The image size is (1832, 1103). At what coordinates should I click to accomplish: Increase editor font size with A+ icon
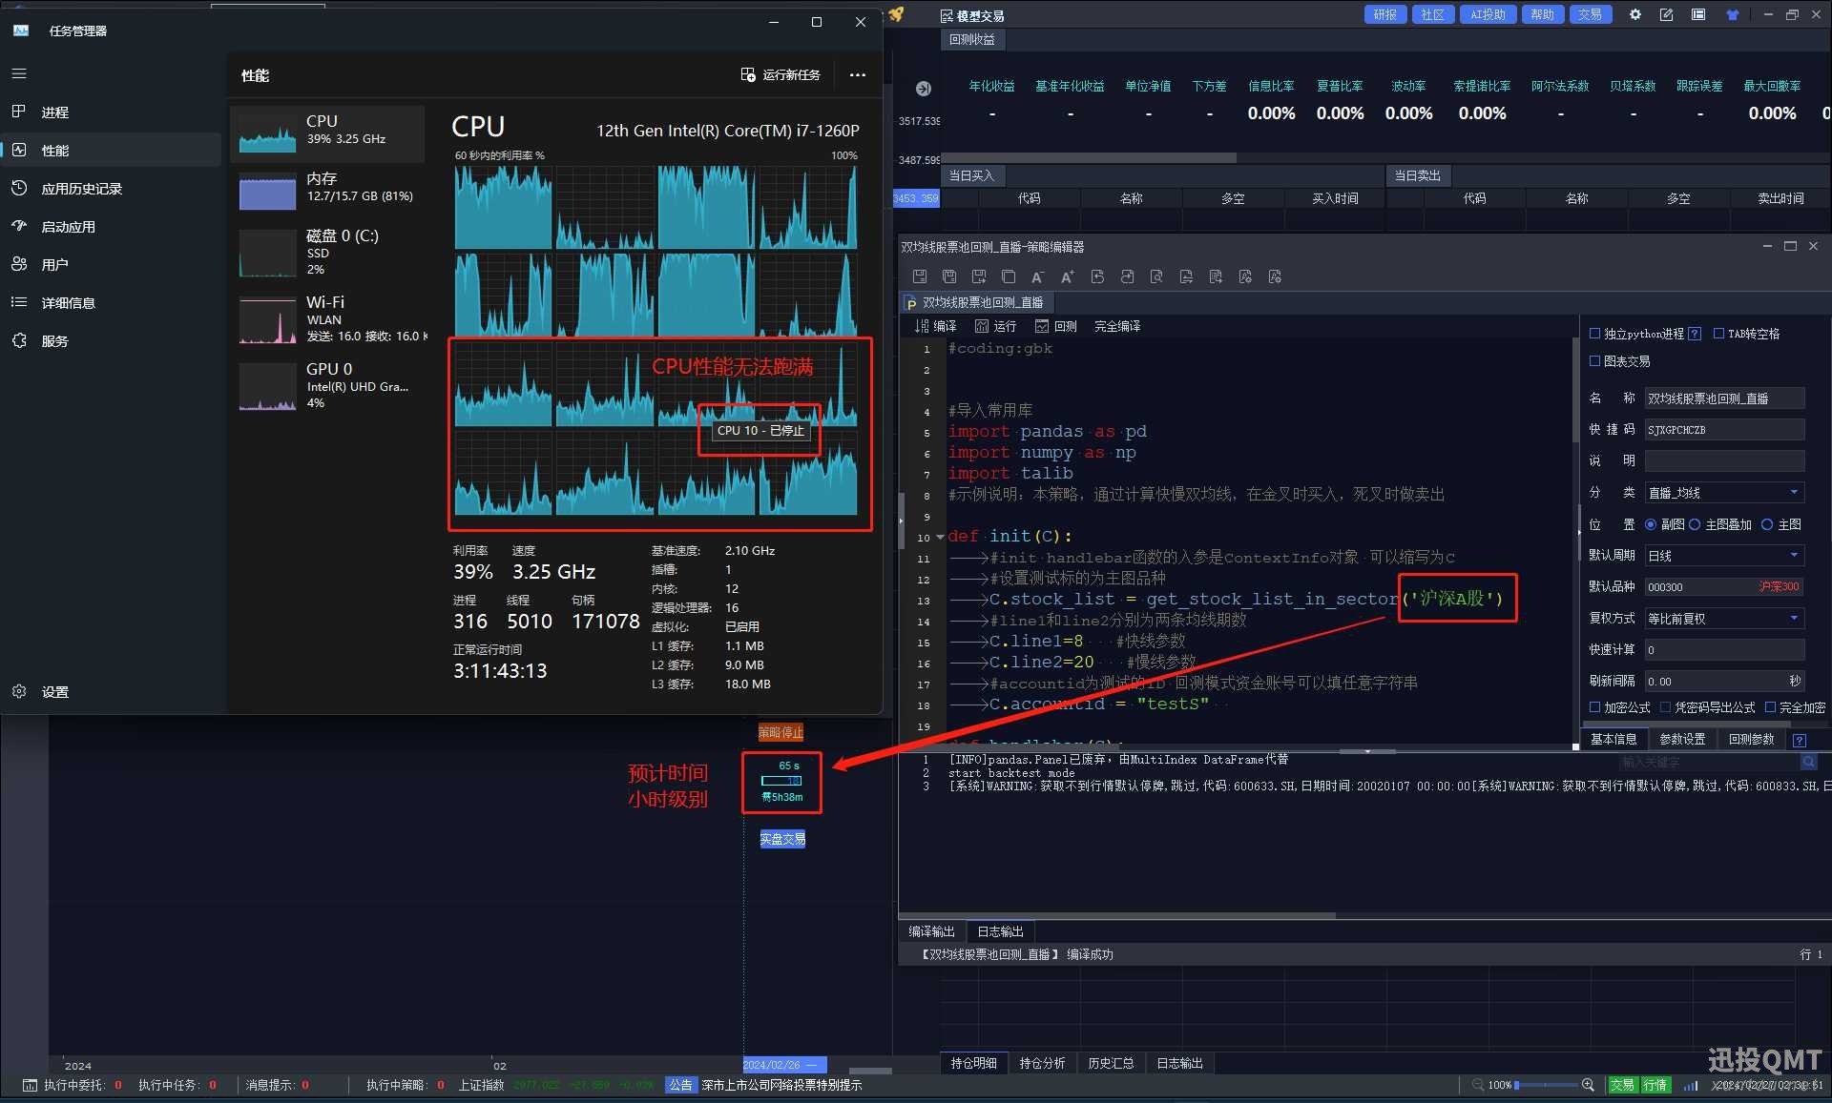point(1068,276)
